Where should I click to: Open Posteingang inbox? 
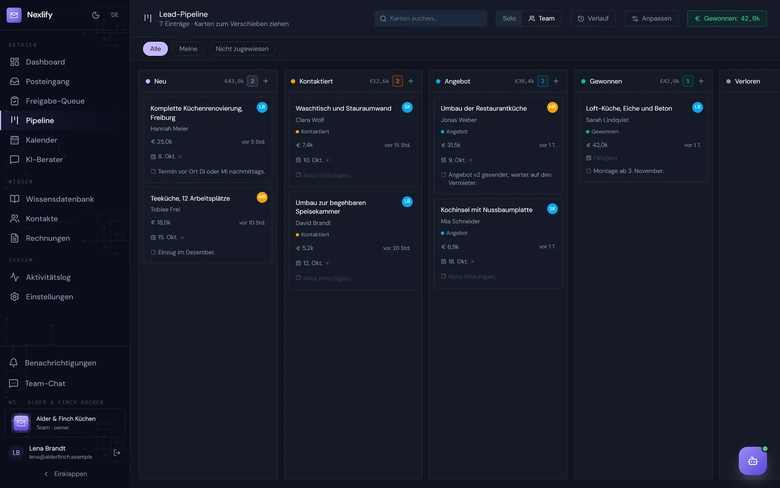(x=65, y=81)
